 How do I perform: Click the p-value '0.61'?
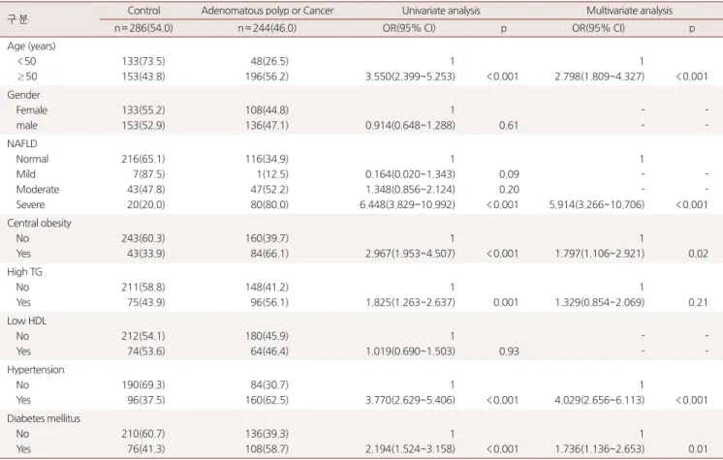(509, 125)
